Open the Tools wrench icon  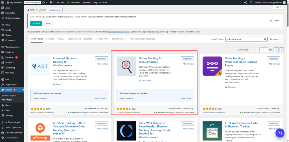pos(3,110)
